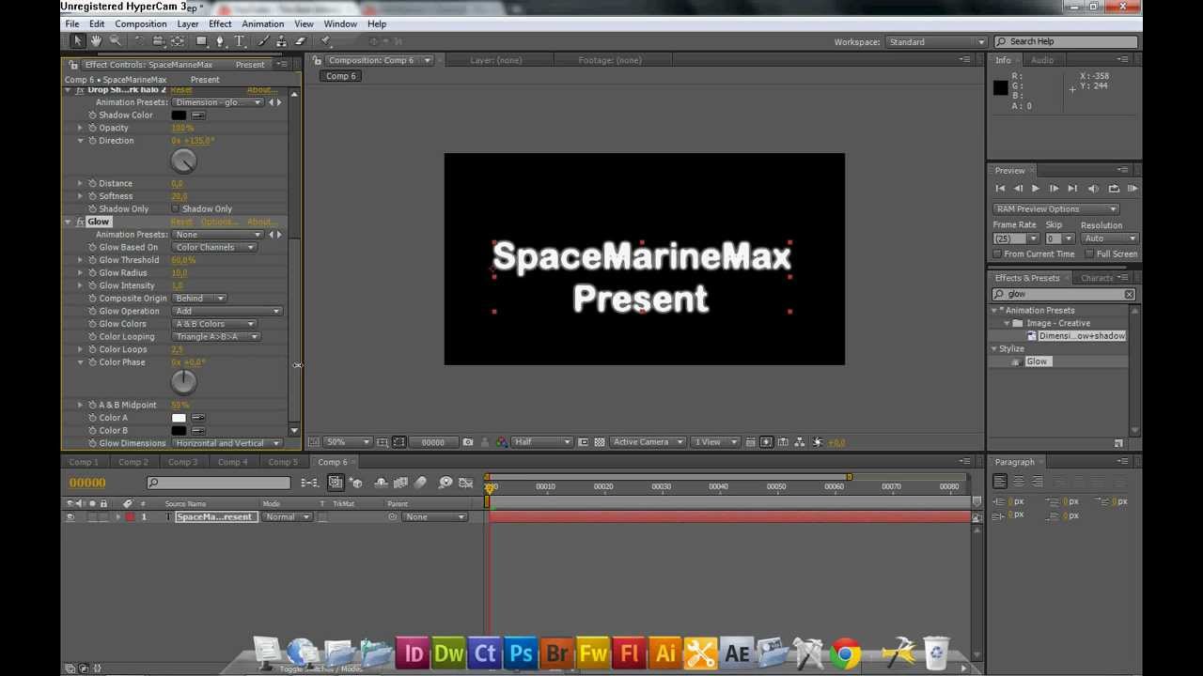Click the Graph Editor icon in timeline

pos(466,483)
